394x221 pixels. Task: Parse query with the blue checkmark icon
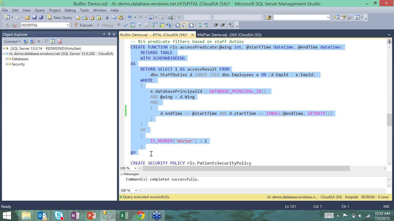pos(126,25)
